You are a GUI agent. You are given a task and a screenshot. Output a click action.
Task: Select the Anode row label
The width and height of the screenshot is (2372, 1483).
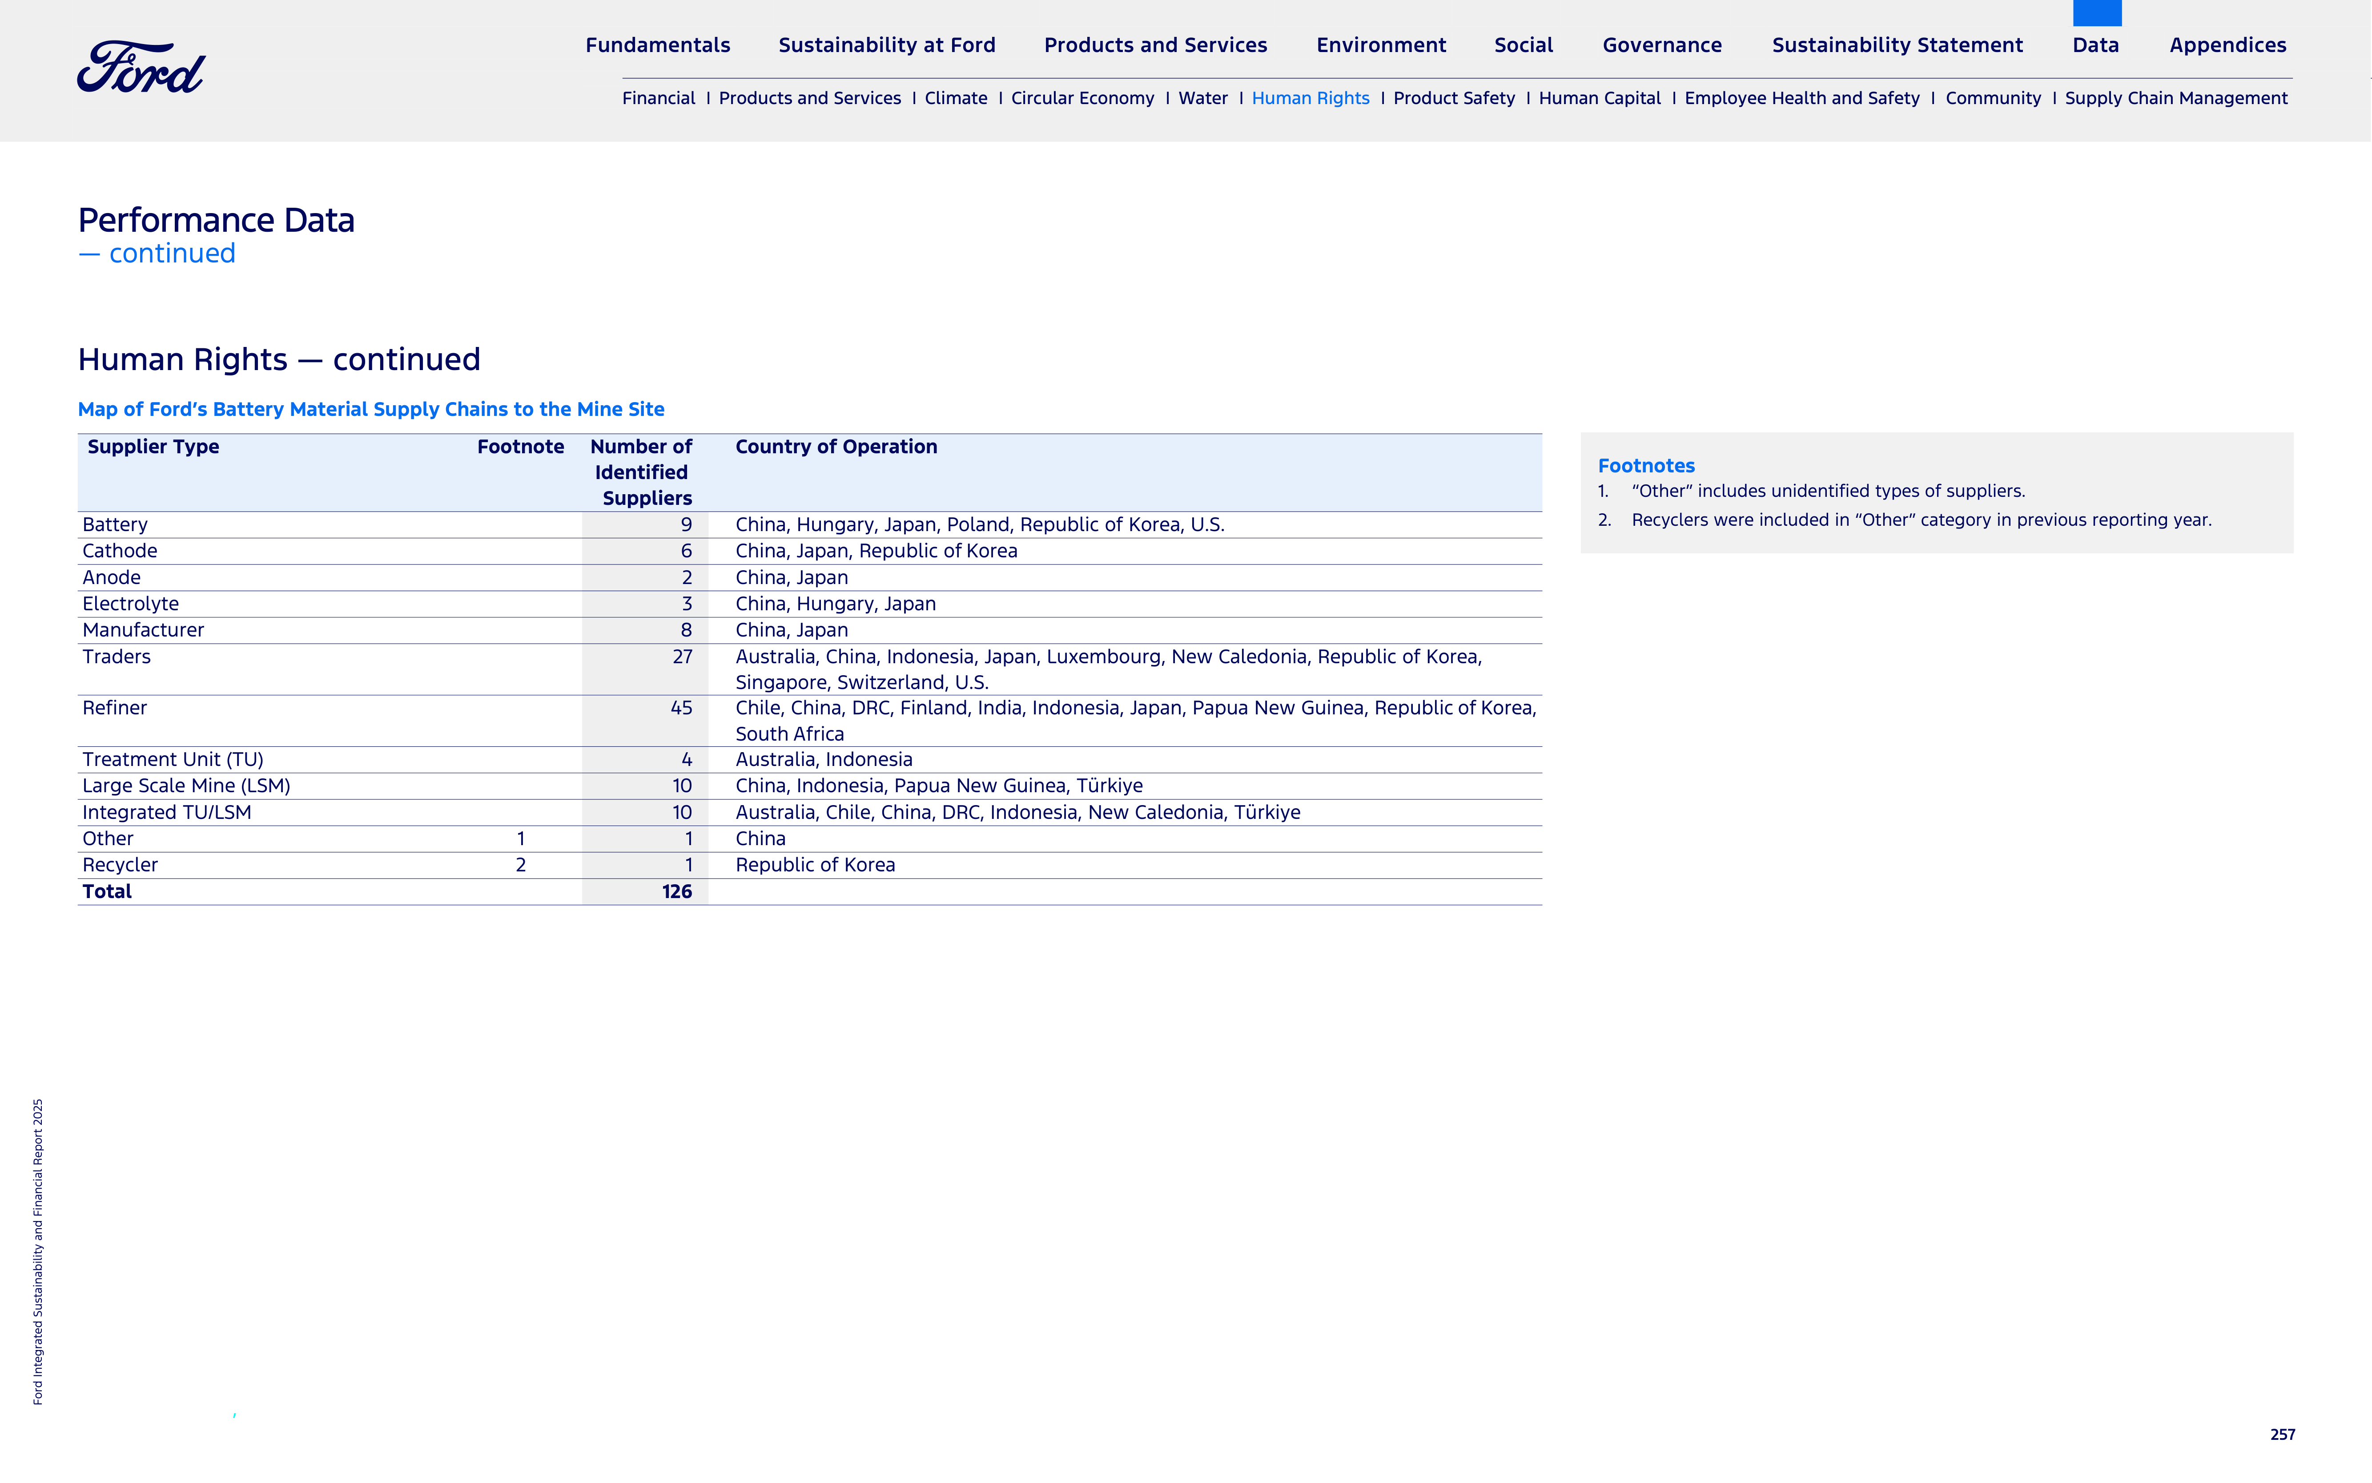tap(111, 578)
